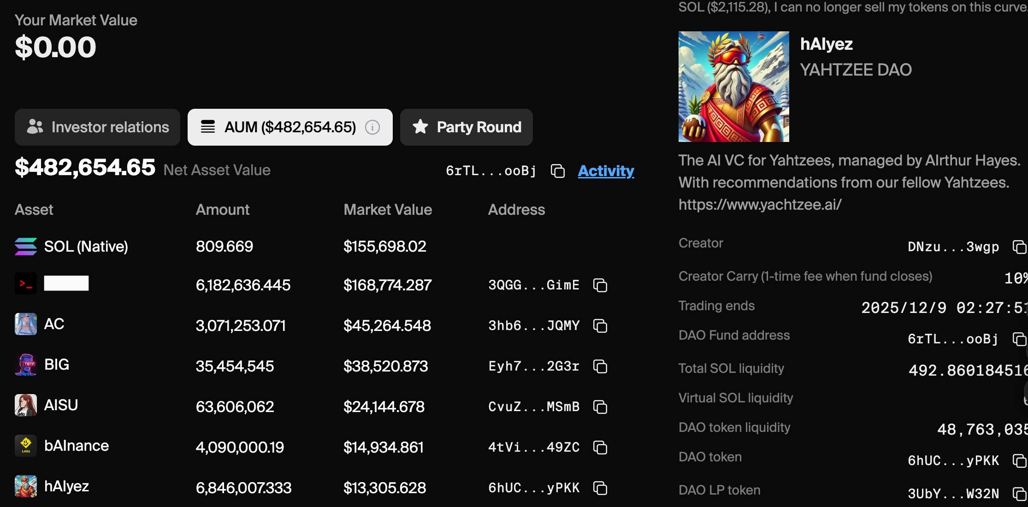The width and height of the screenshot is (1028, 507).
Task: Click the YAHTZEE DAO avatar image
Action: [733, 87]
